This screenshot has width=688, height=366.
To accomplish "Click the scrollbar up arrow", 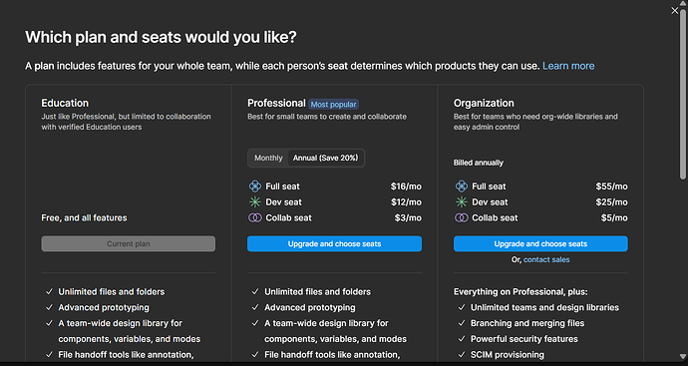I will [683, 3].
